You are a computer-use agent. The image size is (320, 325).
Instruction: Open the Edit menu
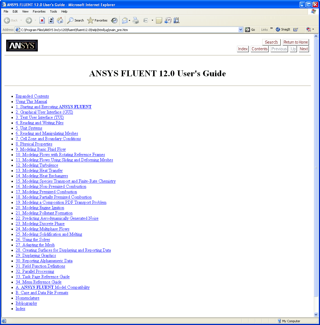[15, 11]
